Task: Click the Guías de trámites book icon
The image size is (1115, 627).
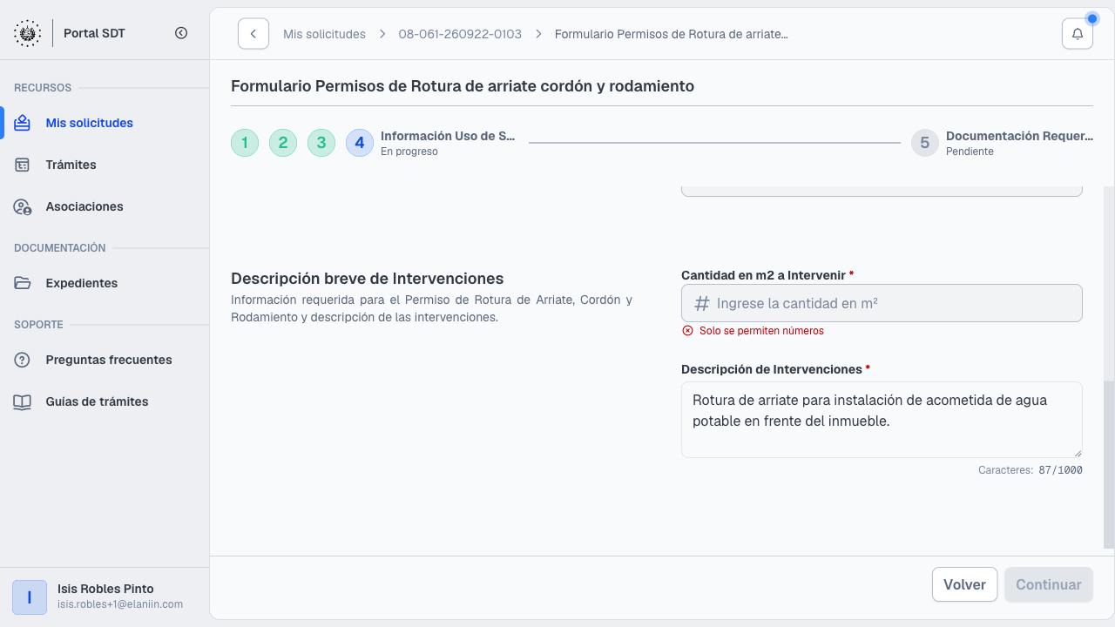Action: (23, 401)
